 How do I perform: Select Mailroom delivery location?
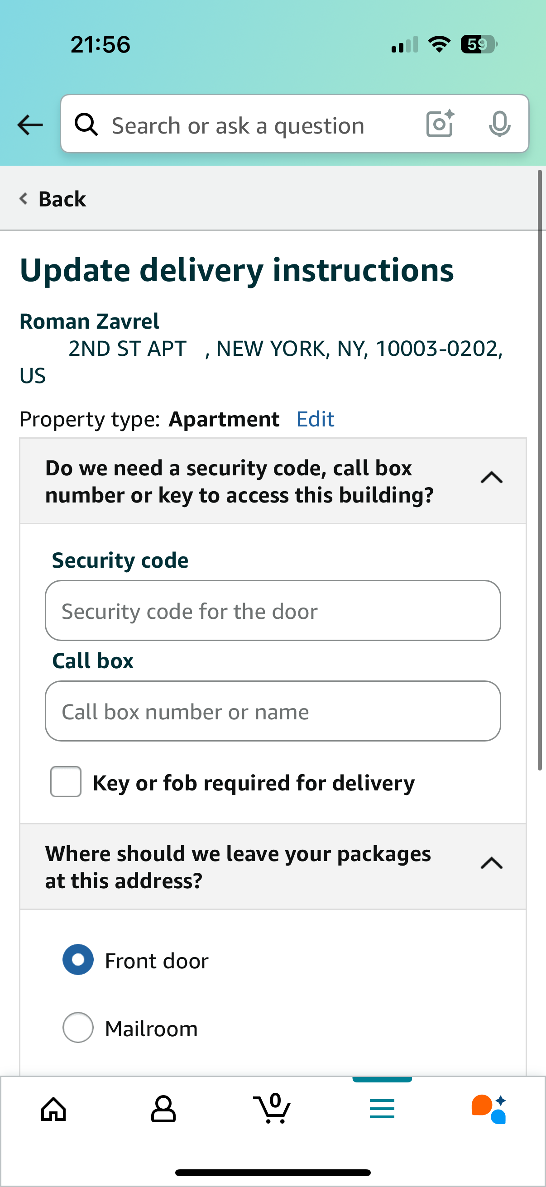[x=78, y=1027]
